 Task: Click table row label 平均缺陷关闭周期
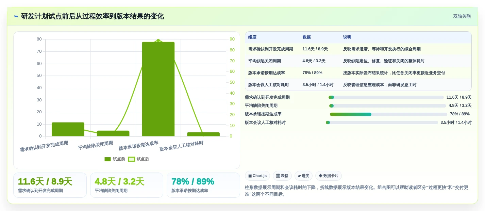pyautogui.click(x=265, y=61)
